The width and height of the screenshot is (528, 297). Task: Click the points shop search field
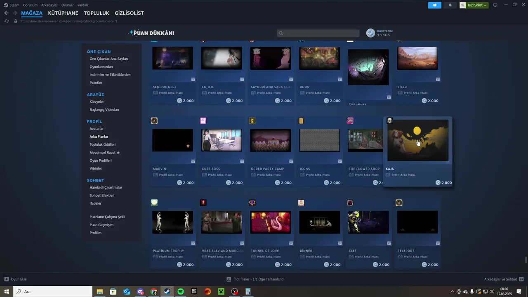[318, 33]
